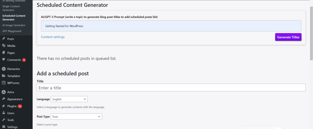Screen dimensions: 313x129
Task: Click the Pages icon in sidebar
Action: tap(4, 53)
